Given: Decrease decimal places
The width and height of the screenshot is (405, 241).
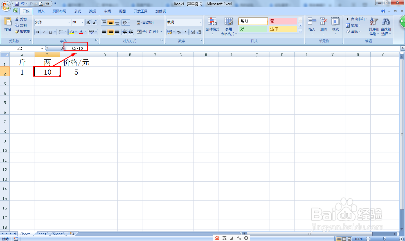Looking at the screenshot, I should click(x=199, y=32).
